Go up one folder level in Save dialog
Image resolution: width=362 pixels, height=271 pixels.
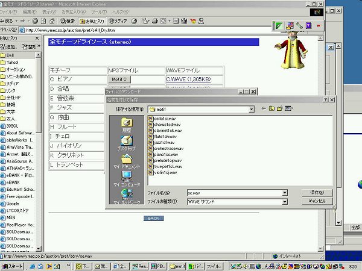[x=272, y=109]
